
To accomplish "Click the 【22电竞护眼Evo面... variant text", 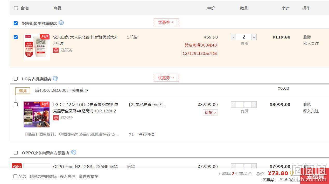I will (146, 104).
